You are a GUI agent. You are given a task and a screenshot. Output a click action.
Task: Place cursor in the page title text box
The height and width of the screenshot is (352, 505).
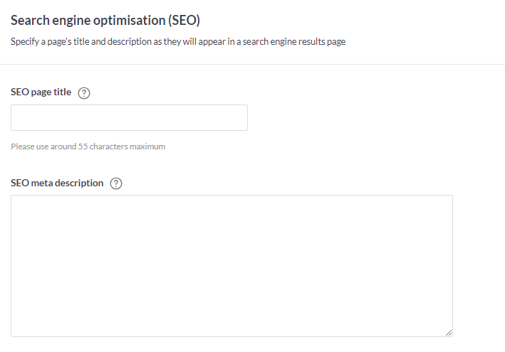coord(129,118)
